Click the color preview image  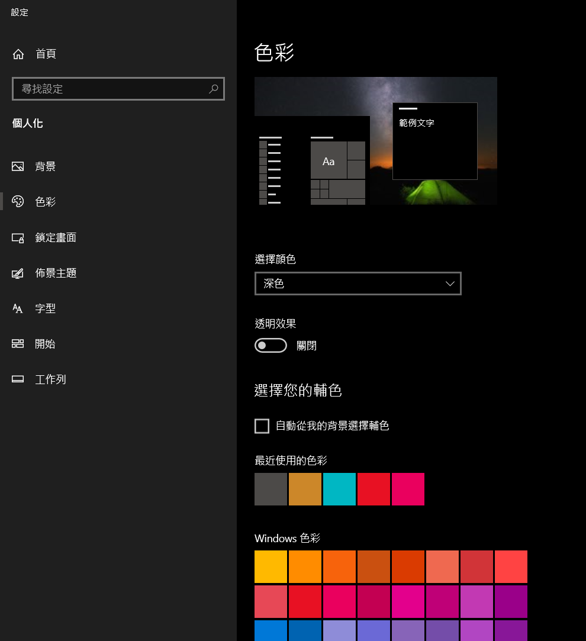376,141
